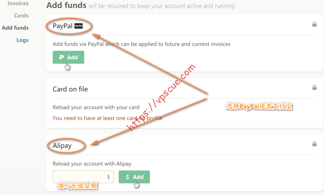324x195 pixels.
Task: Click the Add funds page title
Action: 66,5
